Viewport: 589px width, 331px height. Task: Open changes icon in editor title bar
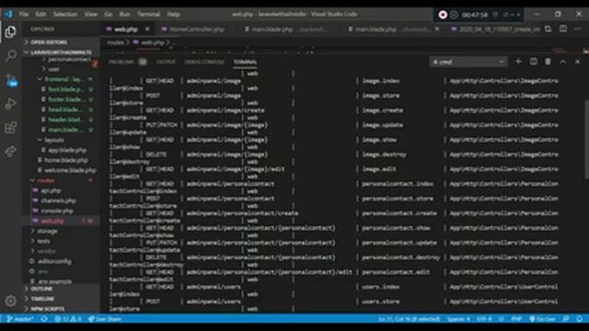click(x=549, y=29)
